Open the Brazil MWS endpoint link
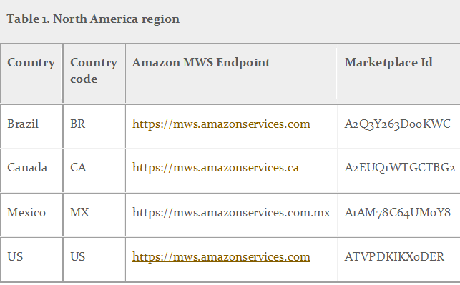 [x=221, y=124]
